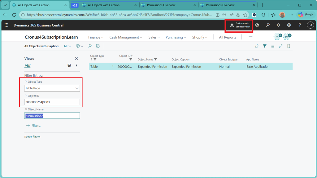The image size is (317, 178).
Task: Click the share icon above the list
Action: (x=256, y=46)
